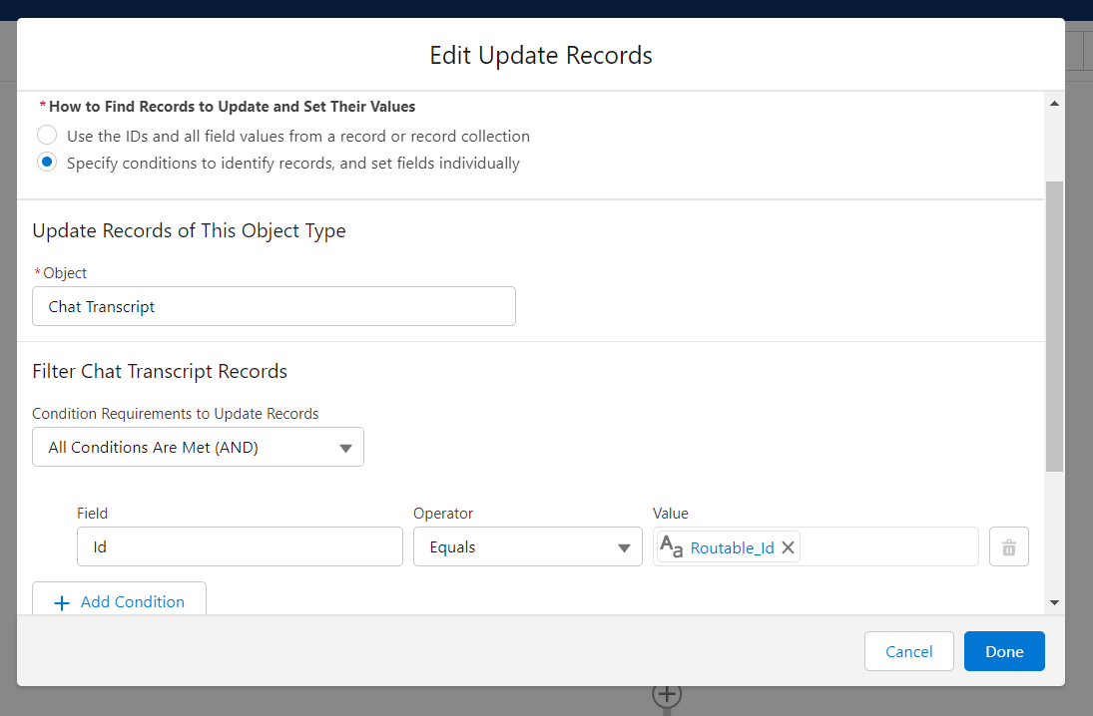Click the add element plus below the dialog
This screenshot has height=716, width=1093.
667,694
